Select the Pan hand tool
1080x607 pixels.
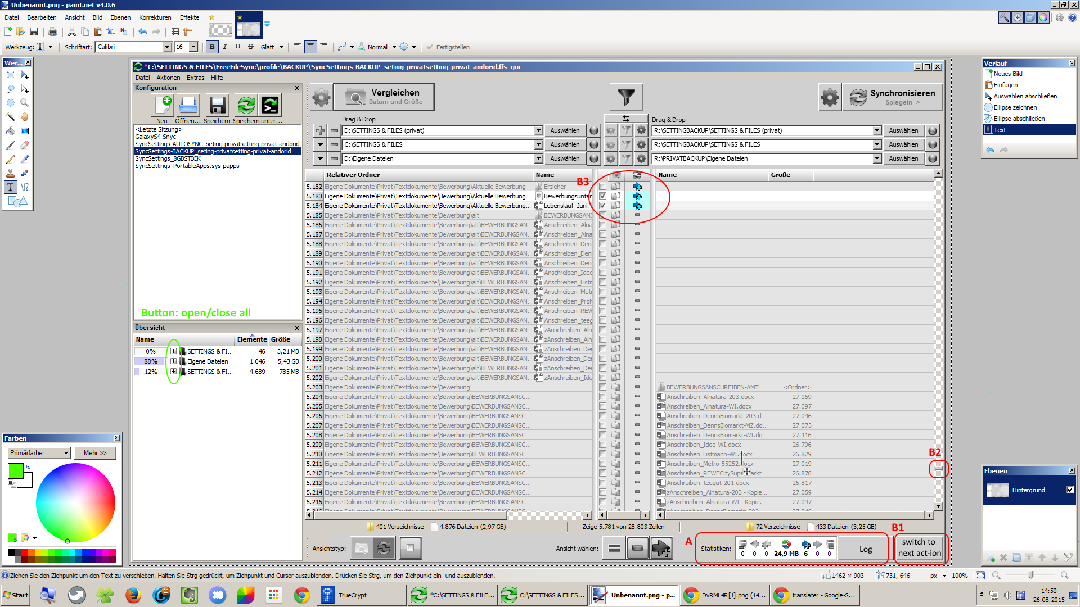[25, 117]
